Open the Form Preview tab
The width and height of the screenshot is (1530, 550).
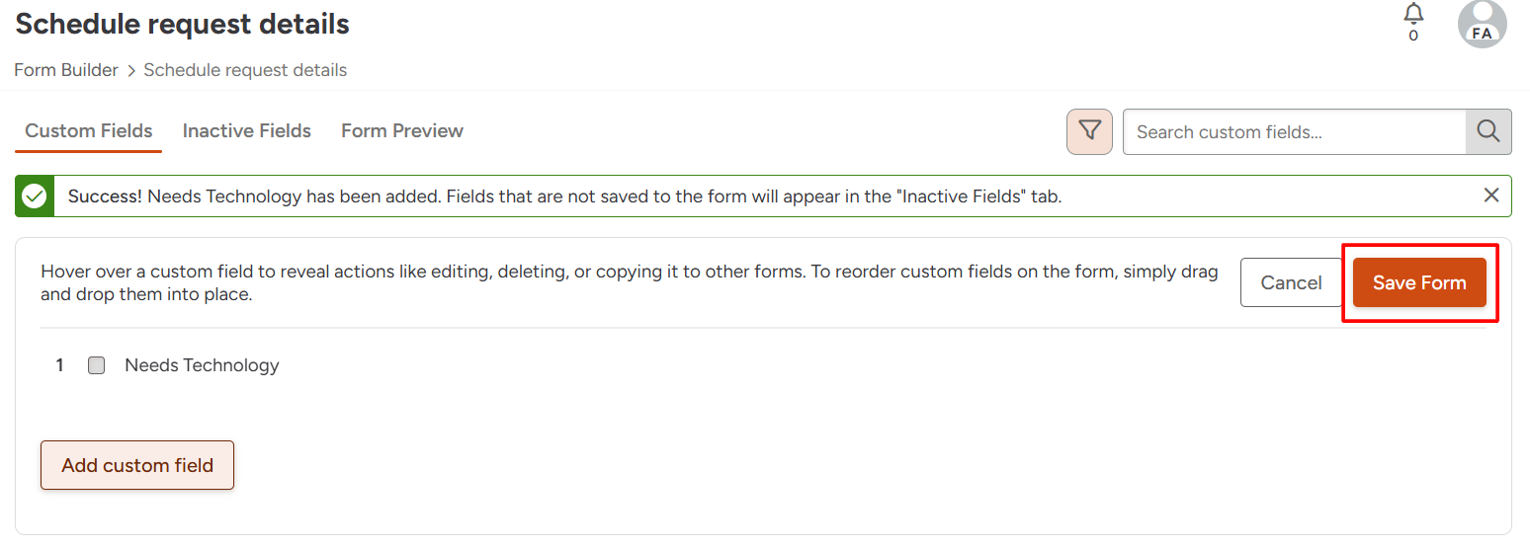402,131
